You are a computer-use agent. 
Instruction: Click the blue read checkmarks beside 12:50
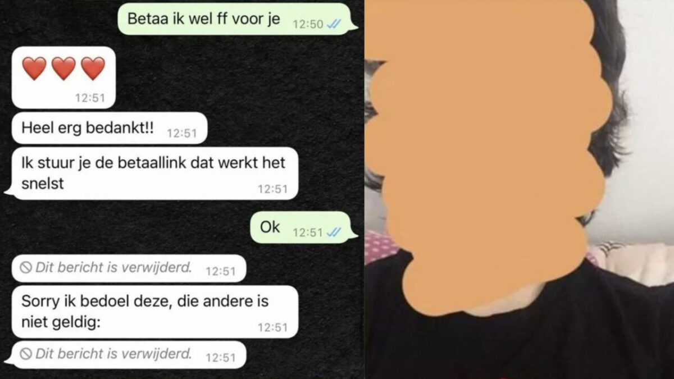pyautogui.click(x=335, y=24)
